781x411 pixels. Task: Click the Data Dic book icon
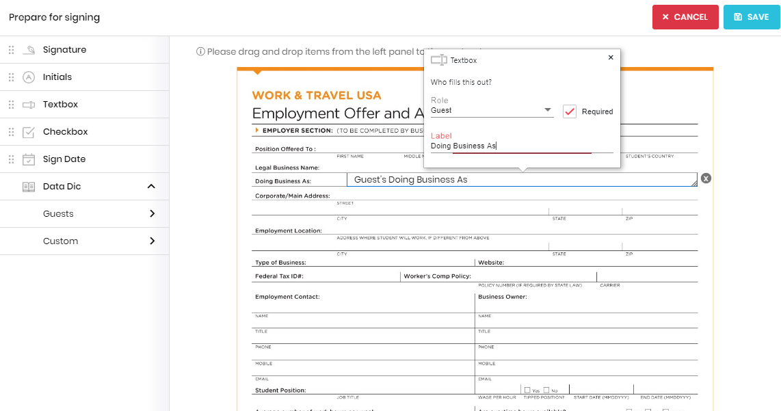coord(29,187)
